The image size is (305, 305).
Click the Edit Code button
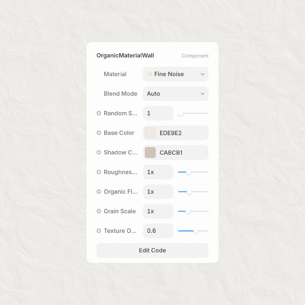click(x=152, y=250)
